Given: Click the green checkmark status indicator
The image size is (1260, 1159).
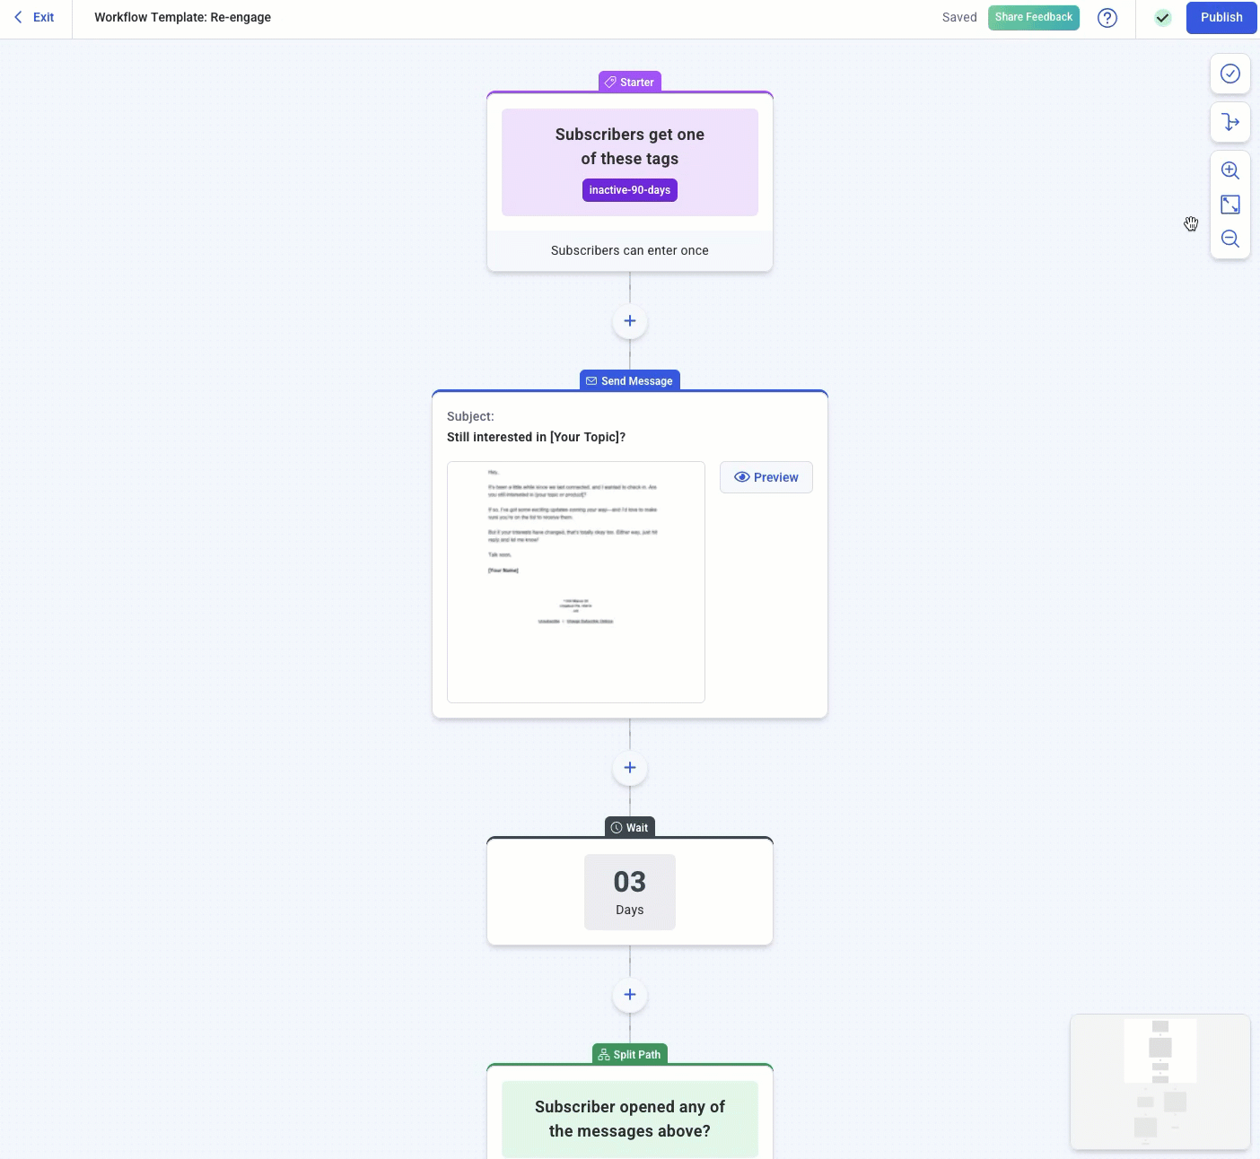Looking at the screenshot, I should pos(1162,17).
